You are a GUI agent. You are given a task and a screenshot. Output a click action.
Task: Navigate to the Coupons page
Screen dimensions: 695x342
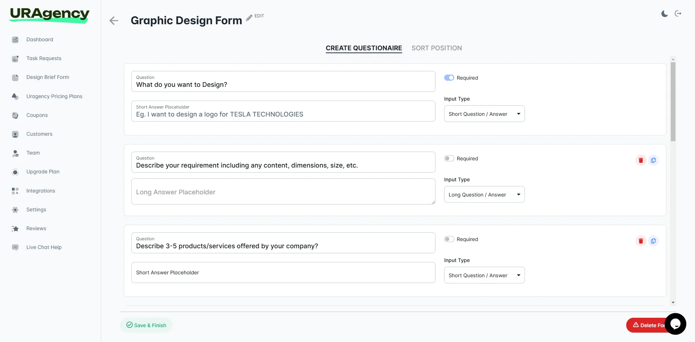click(37, 115)
